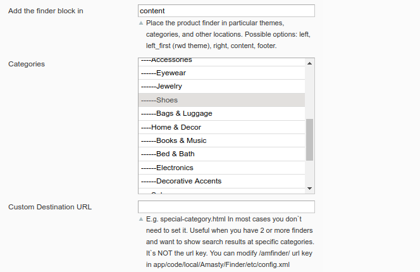420x272 pixels.
Task: Click the Categories list scroll up arrow
Action: 309,63
